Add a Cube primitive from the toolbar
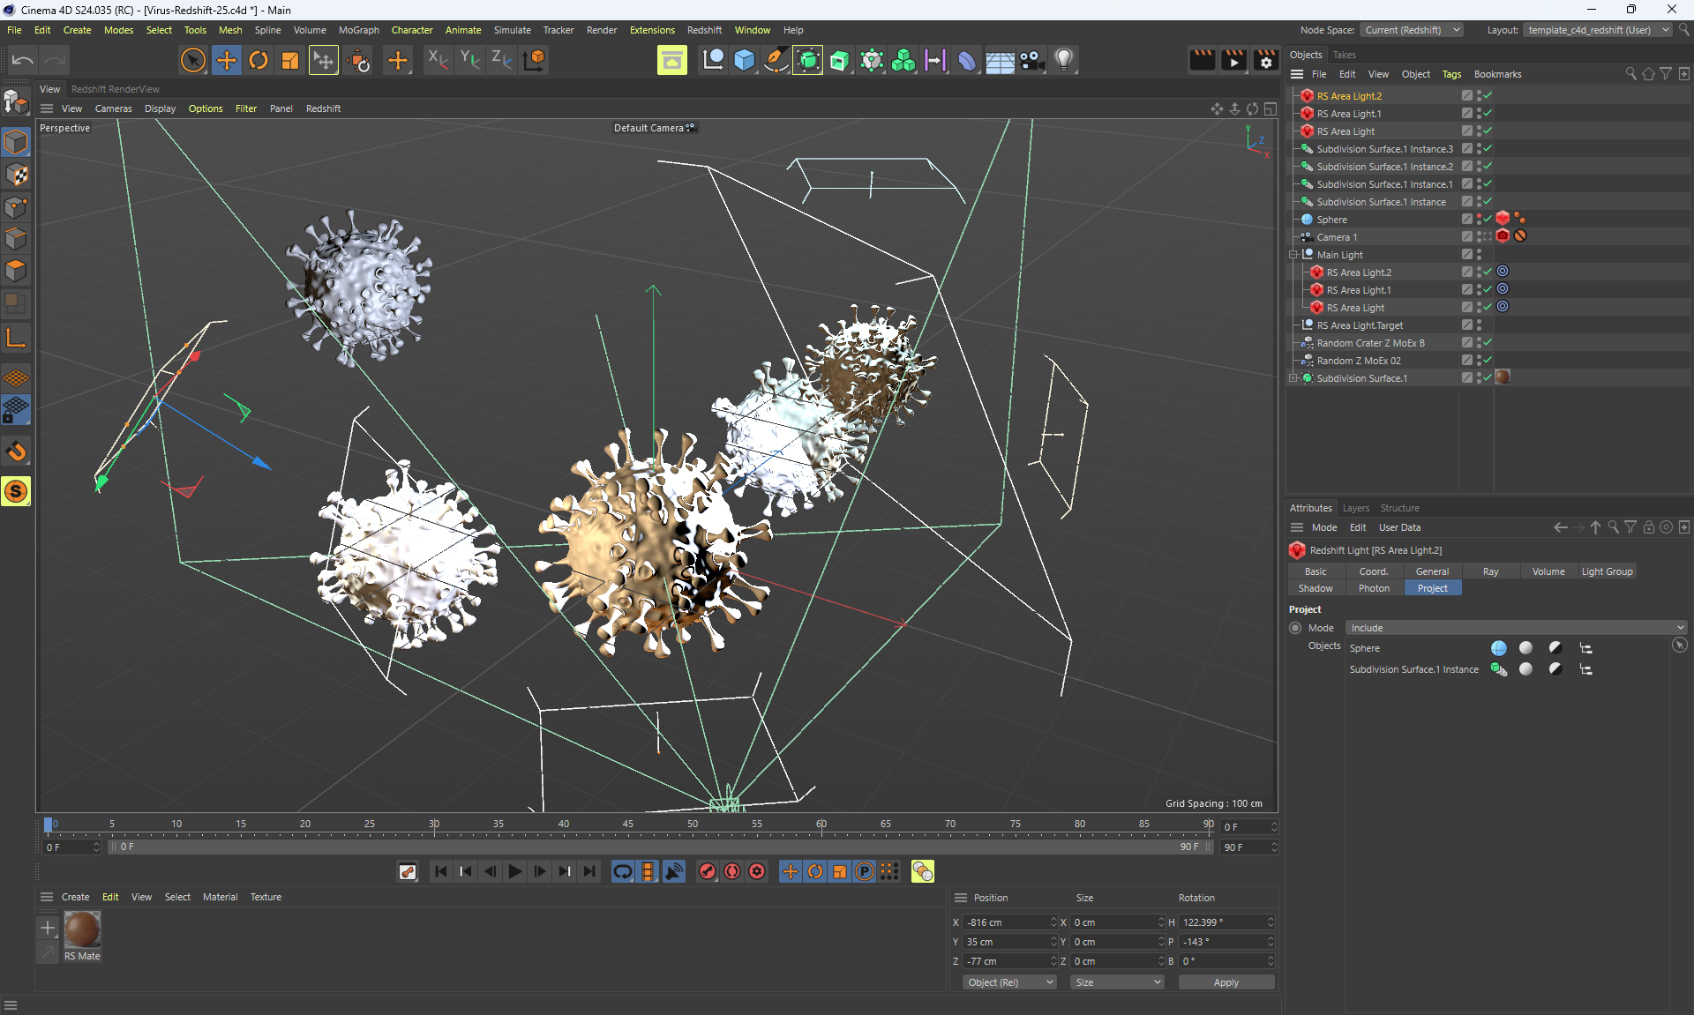Image resolution: width=1694 pixels, height=1015 pixels. 745,60
